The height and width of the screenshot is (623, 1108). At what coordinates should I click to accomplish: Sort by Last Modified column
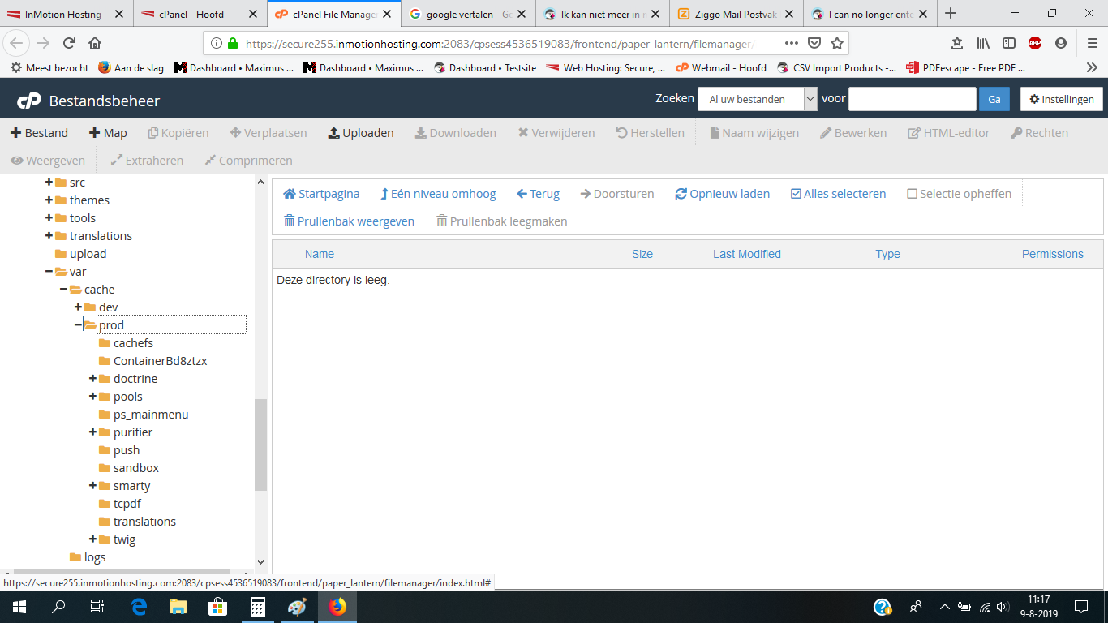tap(747, 254)
